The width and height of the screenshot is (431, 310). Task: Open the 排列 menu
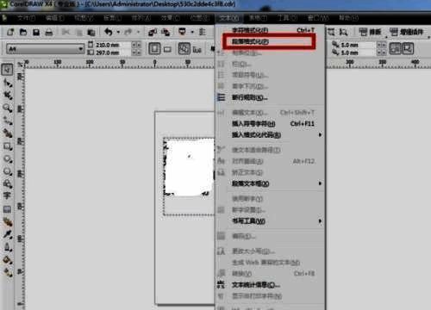141,18
